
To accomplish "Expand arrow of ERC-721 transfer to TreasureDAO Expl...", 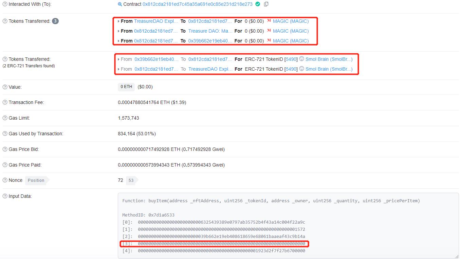I will [118, 69].
